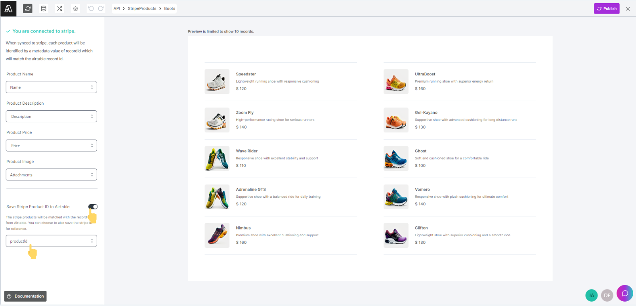
Task: Open the settings gear icon
Action: coord(75,8)
